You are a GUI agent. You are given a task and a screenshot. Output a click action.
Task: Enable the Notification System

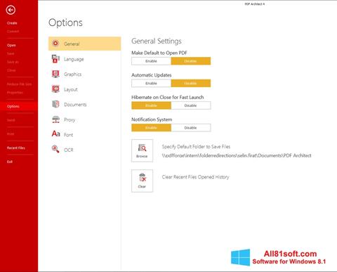(x=151, y=128)
